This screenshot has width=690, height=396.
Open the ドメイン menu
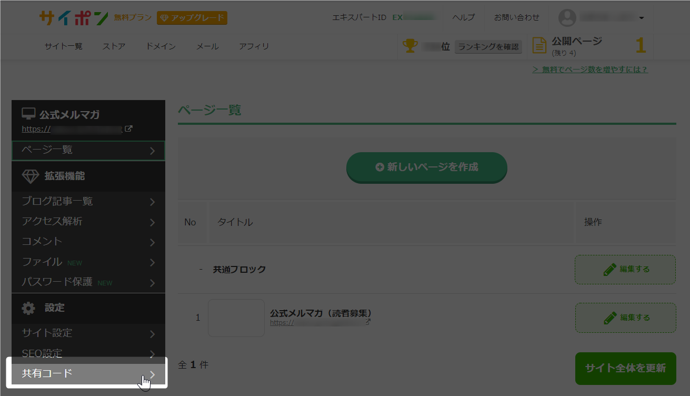tap(161, 46)
